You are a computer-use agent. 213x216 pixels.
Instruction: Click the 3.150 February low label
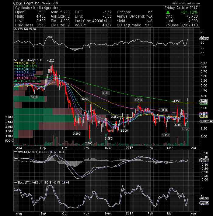pos(166,135)
